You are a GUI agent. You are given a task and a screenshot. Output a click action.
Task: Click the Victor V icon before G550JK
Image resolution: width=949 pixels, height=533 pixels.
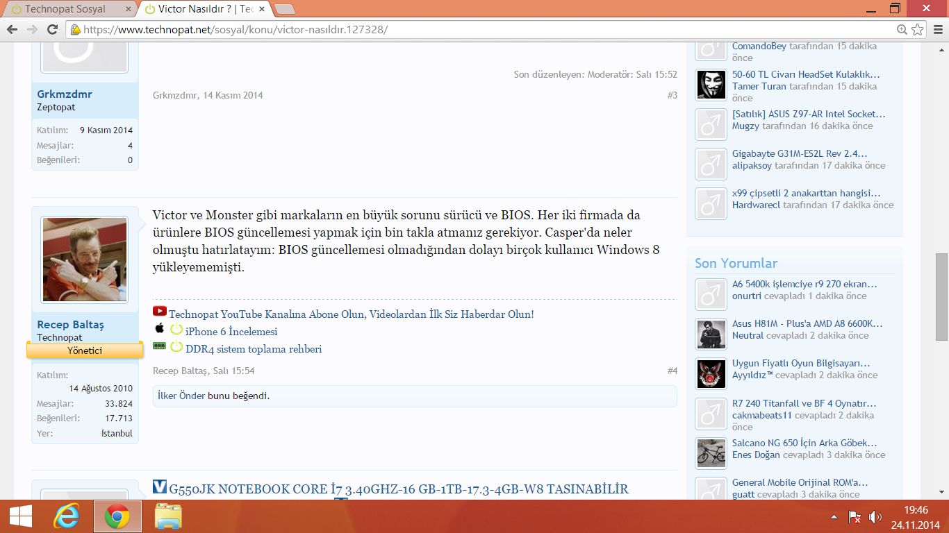160,487
